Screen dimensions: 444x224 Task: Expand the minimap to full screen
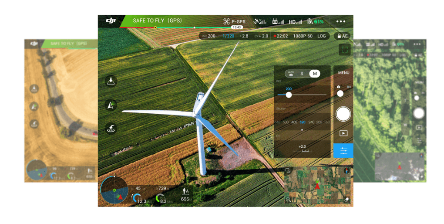pyautogui.click(x=288, y=170)
